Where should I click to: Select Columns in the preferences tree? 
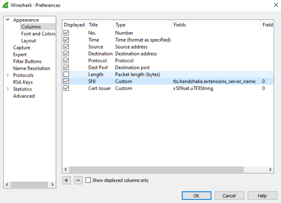click(x=31, y=27)
